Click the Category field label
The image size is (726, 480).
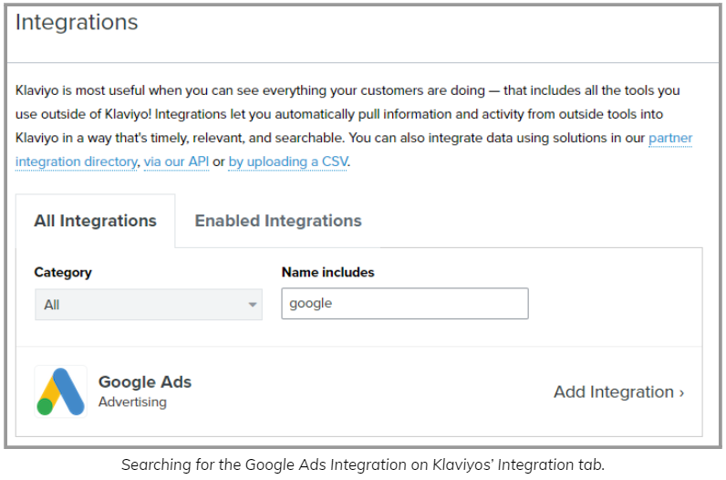point(63,273)
